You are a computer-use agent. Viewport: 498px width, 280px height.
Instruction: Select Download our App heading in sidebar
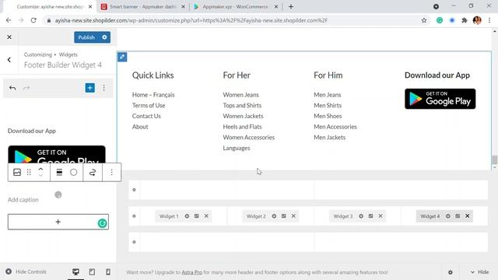pyautogui.click(x=32, y=131)
